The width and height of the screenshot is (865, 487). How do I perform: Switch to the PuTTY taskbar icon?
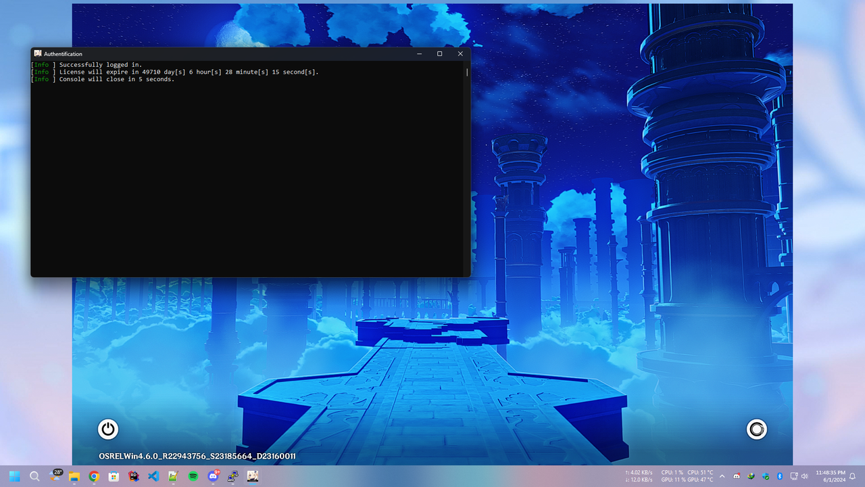232,476
